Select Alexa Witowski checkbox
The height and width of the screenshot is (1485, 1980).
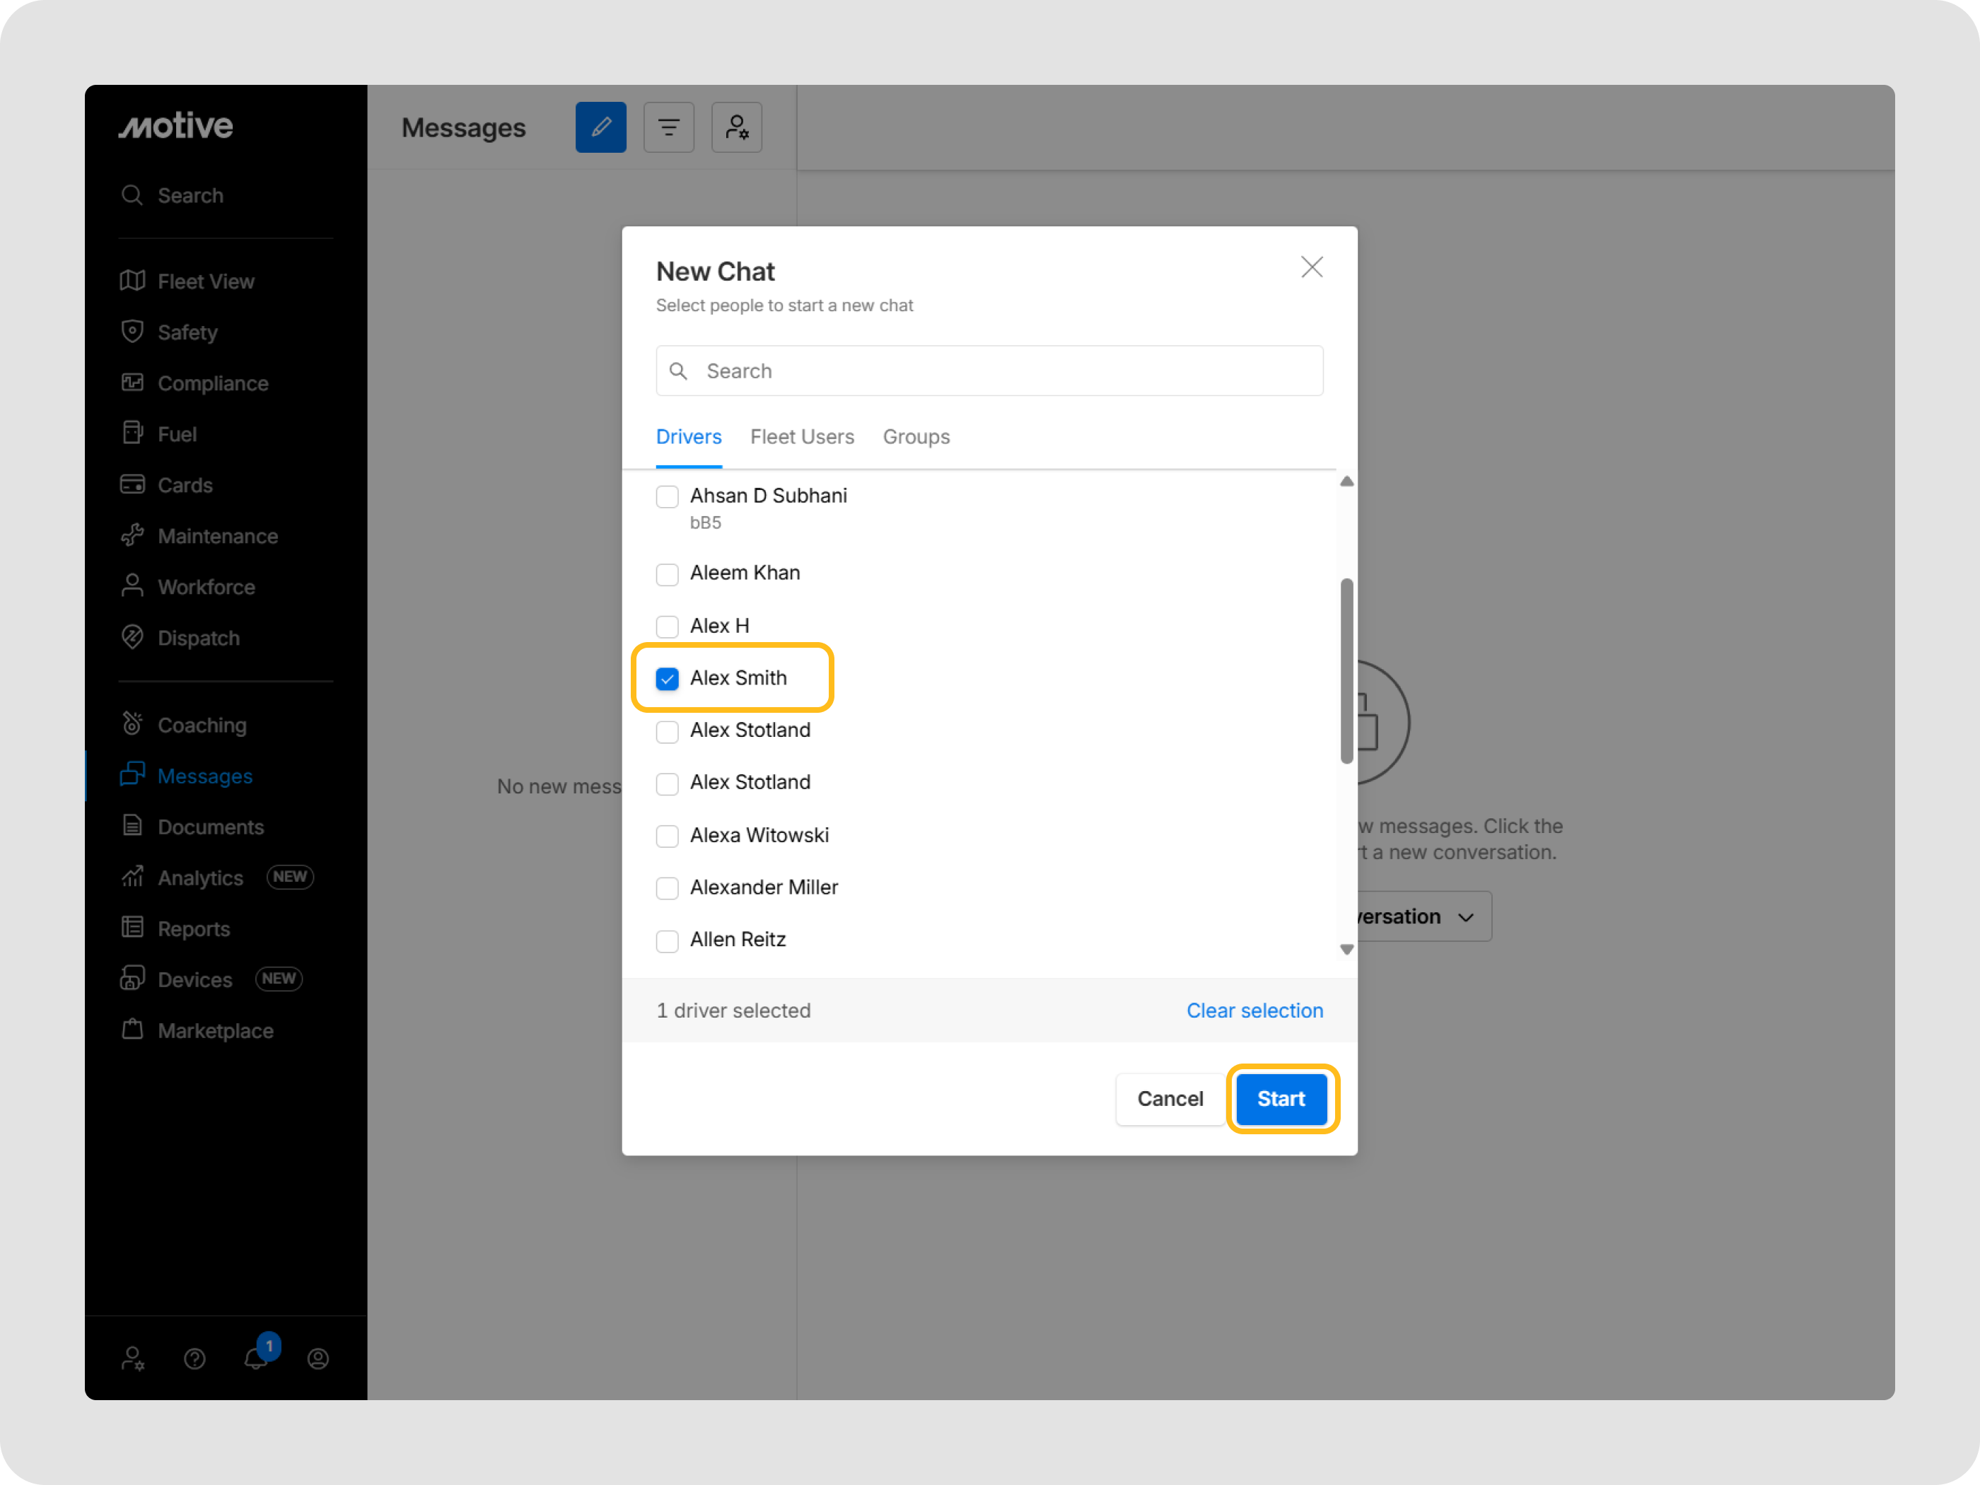(x=667, y=836)
